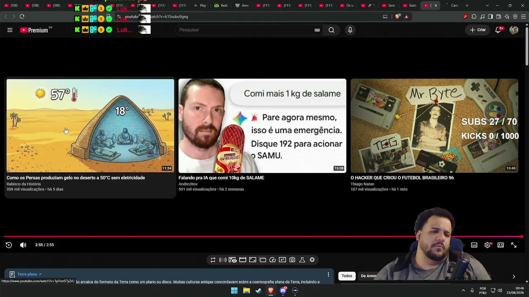Open the browser extensions puzzle icon
The width and height of the screenshot is (529, 297).
(474, 16)
